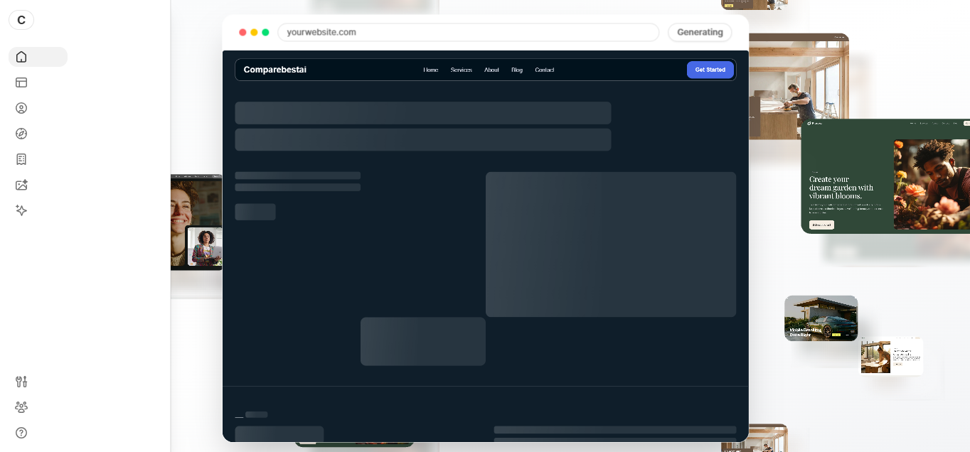Click the red window dot in preview
The height and width of the screenshot is (452, 970).
pos(242,33)
